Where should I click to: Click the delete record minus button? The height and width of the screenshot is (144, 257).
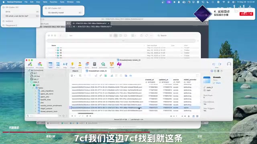point(75,116)
